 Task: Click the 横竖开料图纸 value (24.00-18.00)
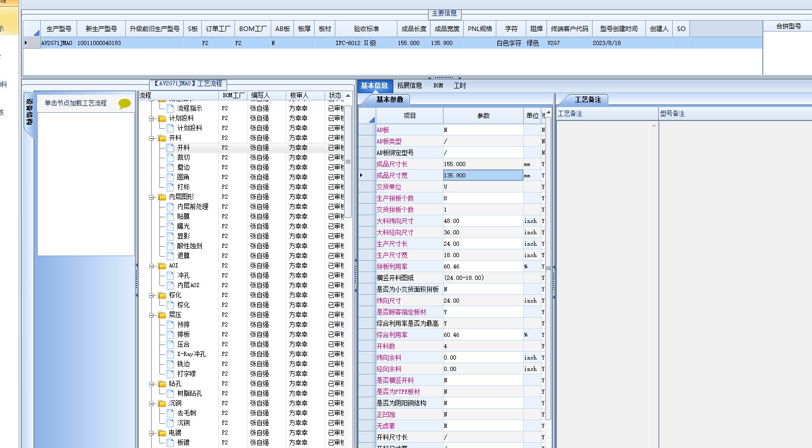click(483, 278)
